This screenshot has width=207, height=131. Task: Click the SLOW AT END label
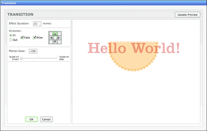coord(64,58)
